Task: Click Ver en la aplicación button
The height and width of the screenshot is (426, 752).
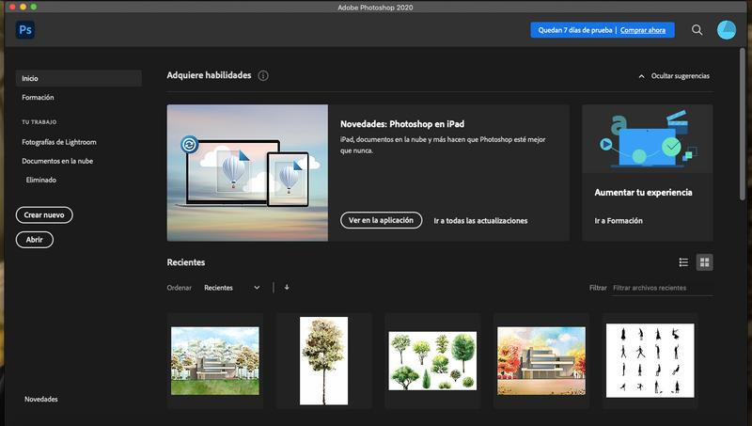Action: 382,220
